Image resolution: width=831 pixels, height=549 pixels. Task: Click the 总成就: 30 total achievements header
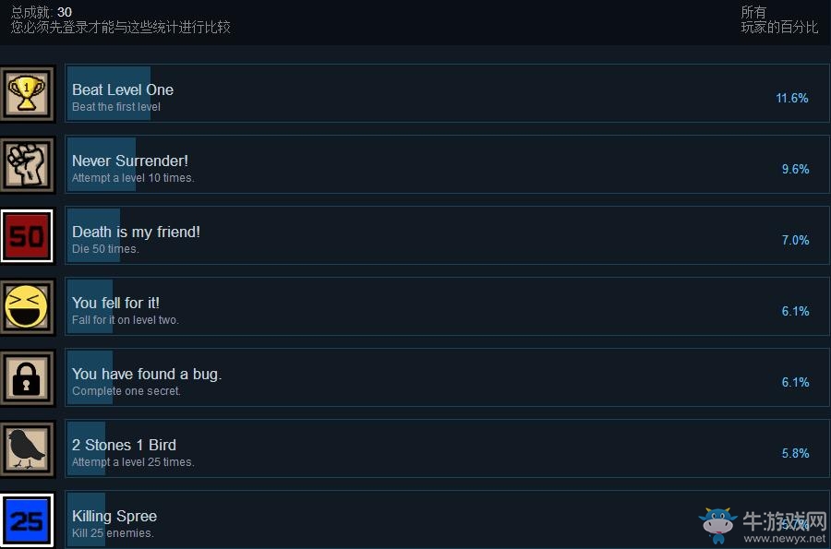(x=42, y=12)
